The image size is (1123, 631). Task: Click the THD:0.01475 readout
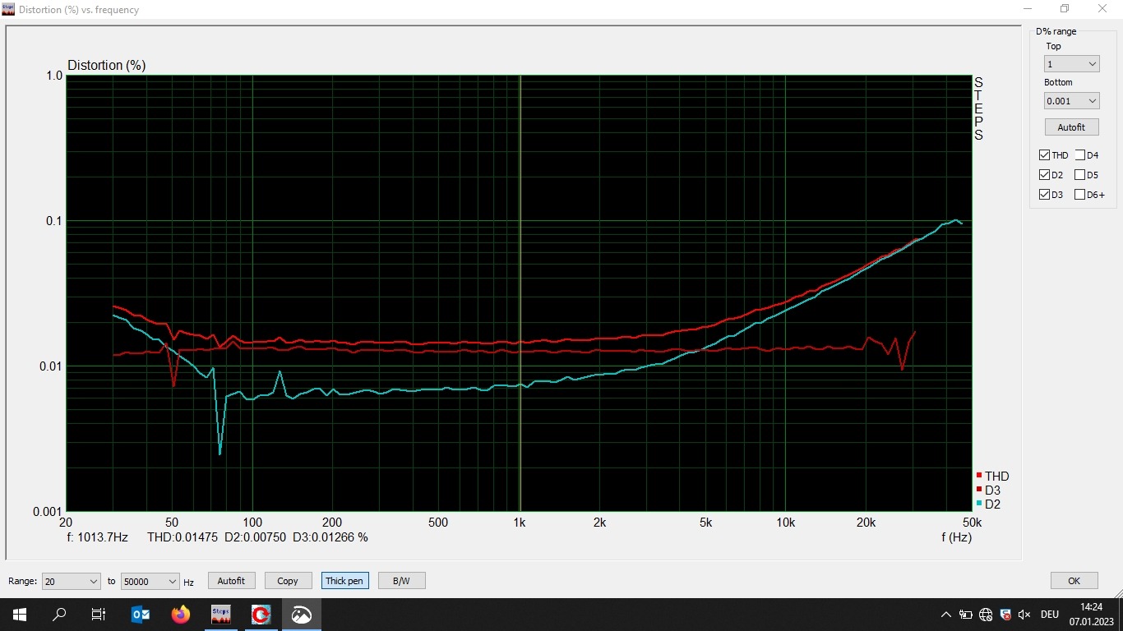[x=183, y=537]
